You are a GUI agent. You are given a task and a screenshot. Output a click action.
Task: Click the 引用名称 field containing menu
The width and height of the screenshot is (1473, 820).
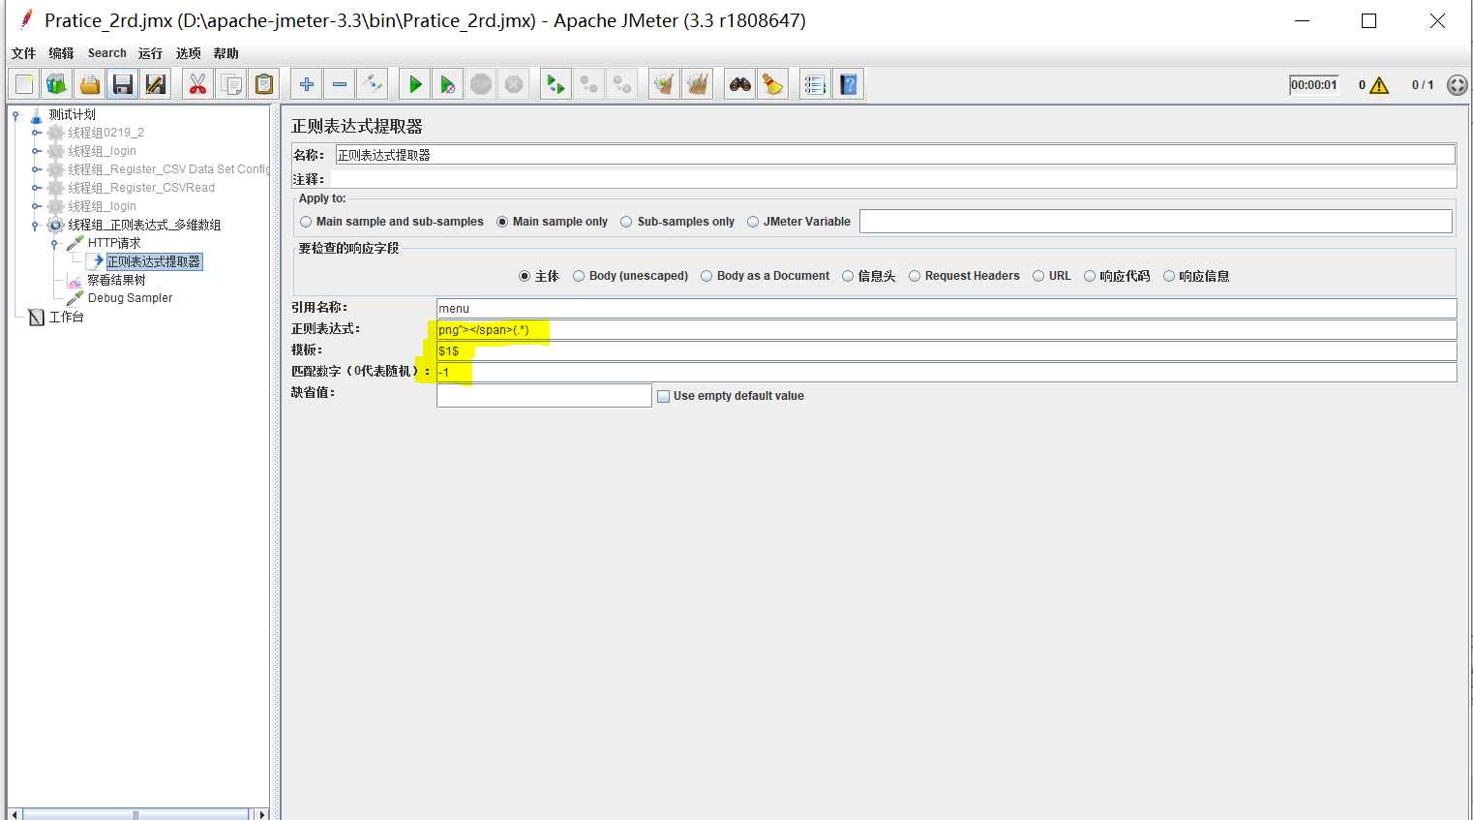946,309
